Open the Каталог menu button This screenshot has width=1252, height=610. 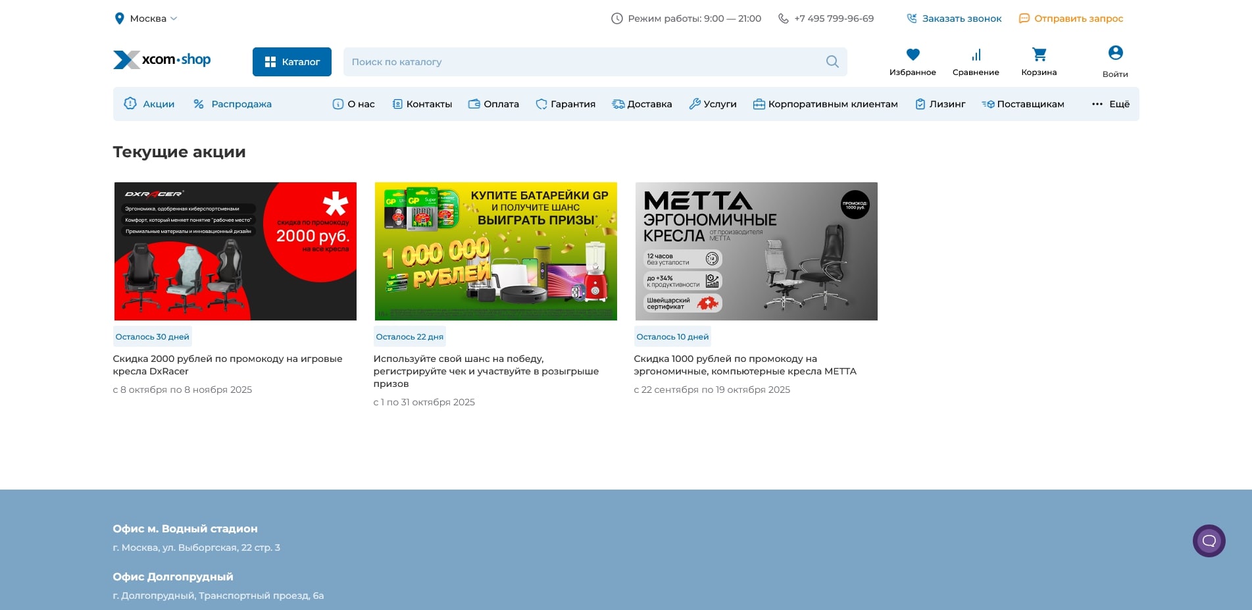click(x=291, y=62)
